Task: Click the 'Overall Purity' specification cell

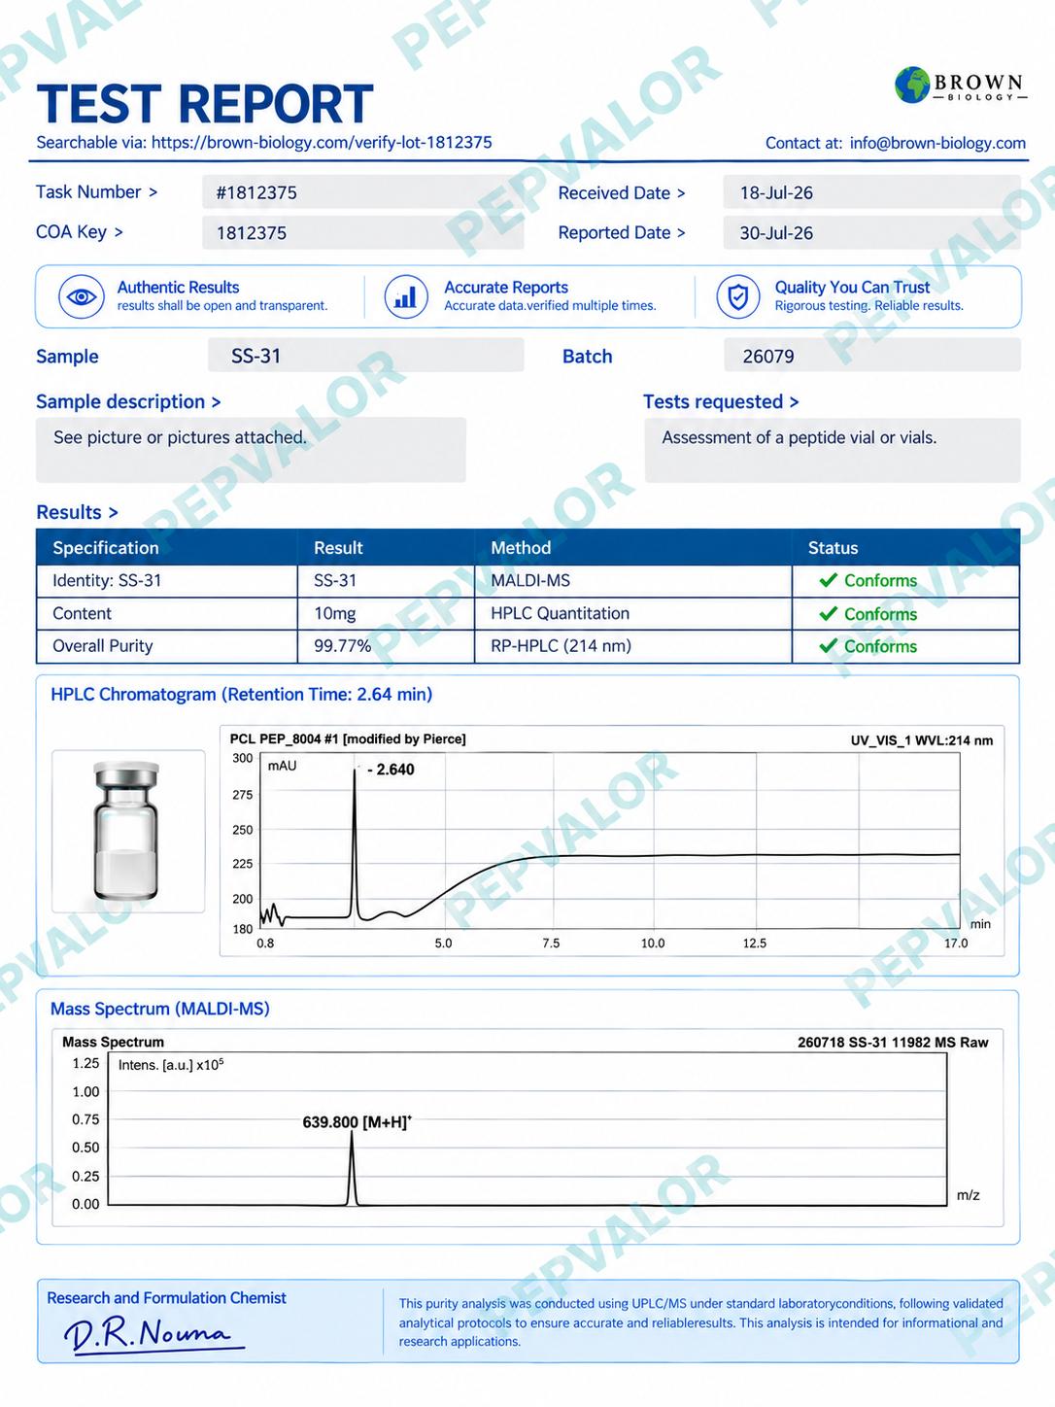Action: [167, 646]
